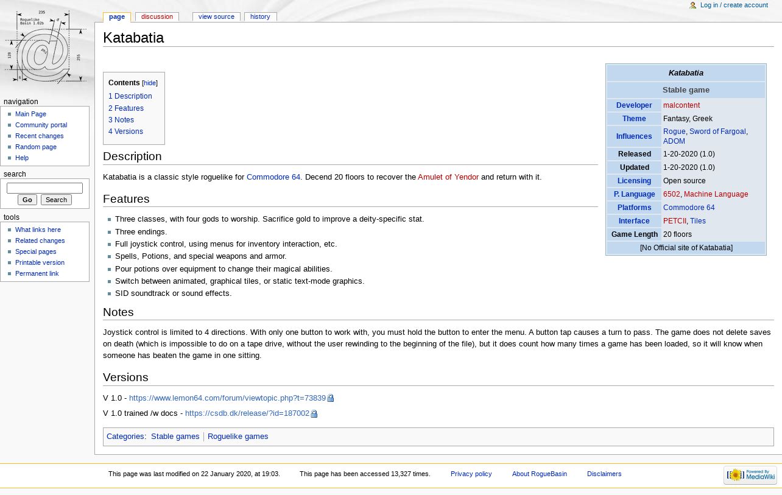782x495 pixels.
Task: Open the view source tab
Action: pos(216,17)
